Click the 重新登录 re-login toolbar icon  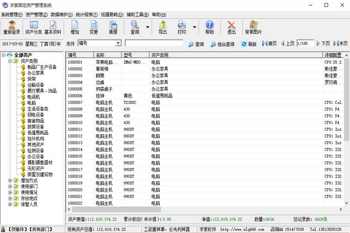[x=12, y=27]
